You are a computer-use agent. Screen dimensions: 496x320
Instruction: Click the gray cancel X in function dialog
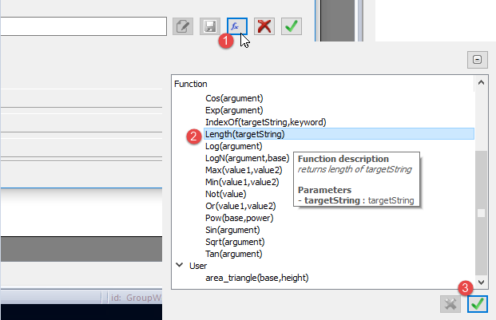(451, 304)
